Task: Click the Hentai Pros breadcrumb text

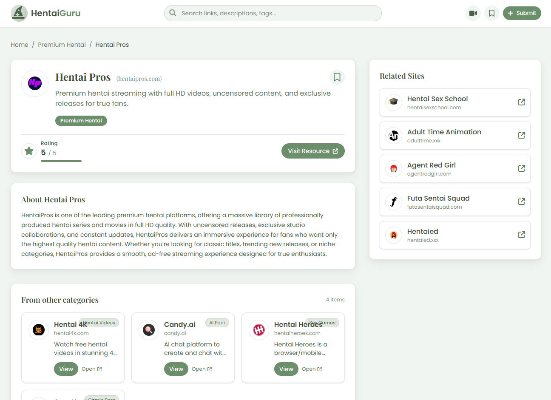Action: point(112,45)
